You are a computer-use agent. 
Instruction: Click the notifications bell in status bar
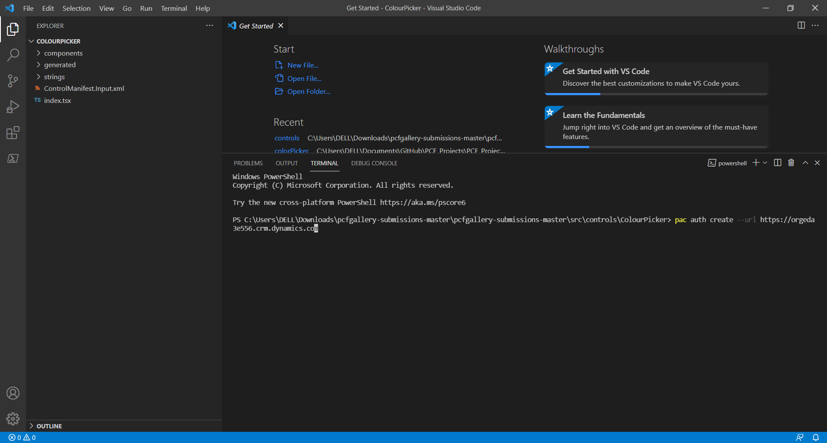[815, 437]
